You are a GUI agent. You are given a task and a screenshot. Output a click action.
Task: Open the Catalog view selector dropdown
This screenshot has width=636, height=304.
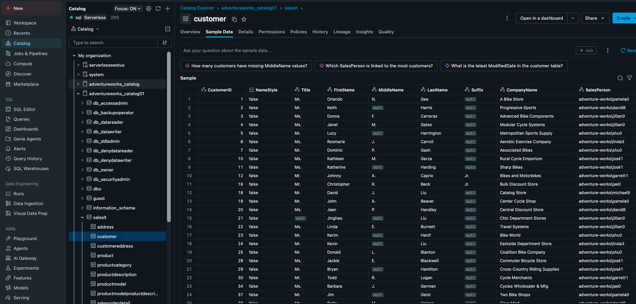point(85,29)
